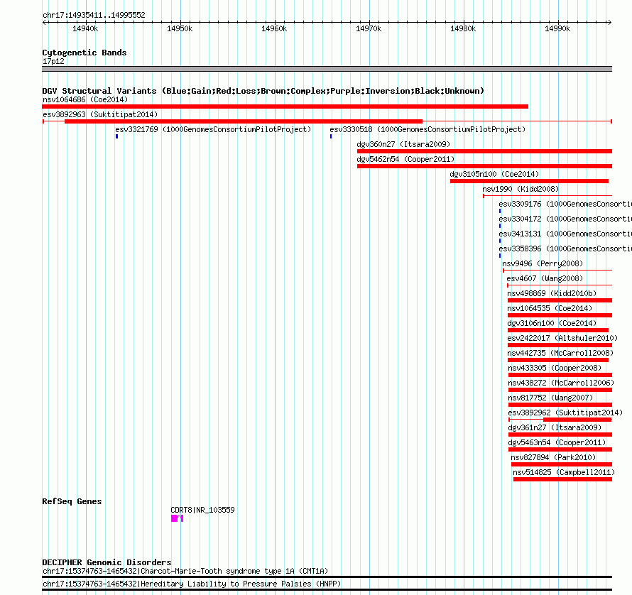The height and width of the screenshot is (595, 632).
Task: Select dgv3106n100 (Coe2014) label
Action: point(552,323)
